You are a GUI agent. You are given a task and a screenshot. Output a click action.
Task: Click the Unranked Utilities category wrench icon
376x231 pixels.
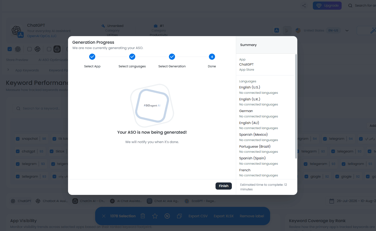(103, 26)
